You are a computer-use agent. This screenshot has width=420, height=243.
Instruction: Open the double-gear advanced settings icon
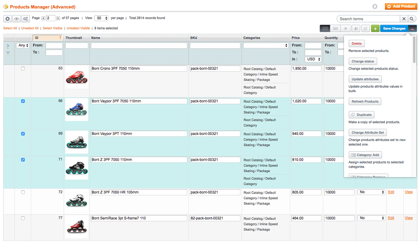point(25,19)
